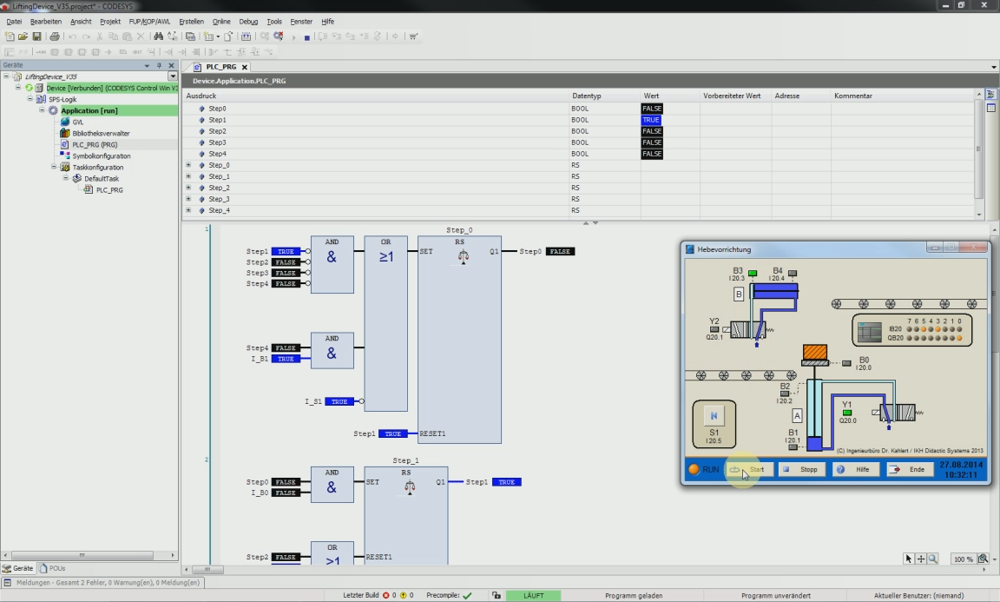The image size is (1000, 602).
Task: Click the New project toolbar icon
Action: tap(10, 36)
